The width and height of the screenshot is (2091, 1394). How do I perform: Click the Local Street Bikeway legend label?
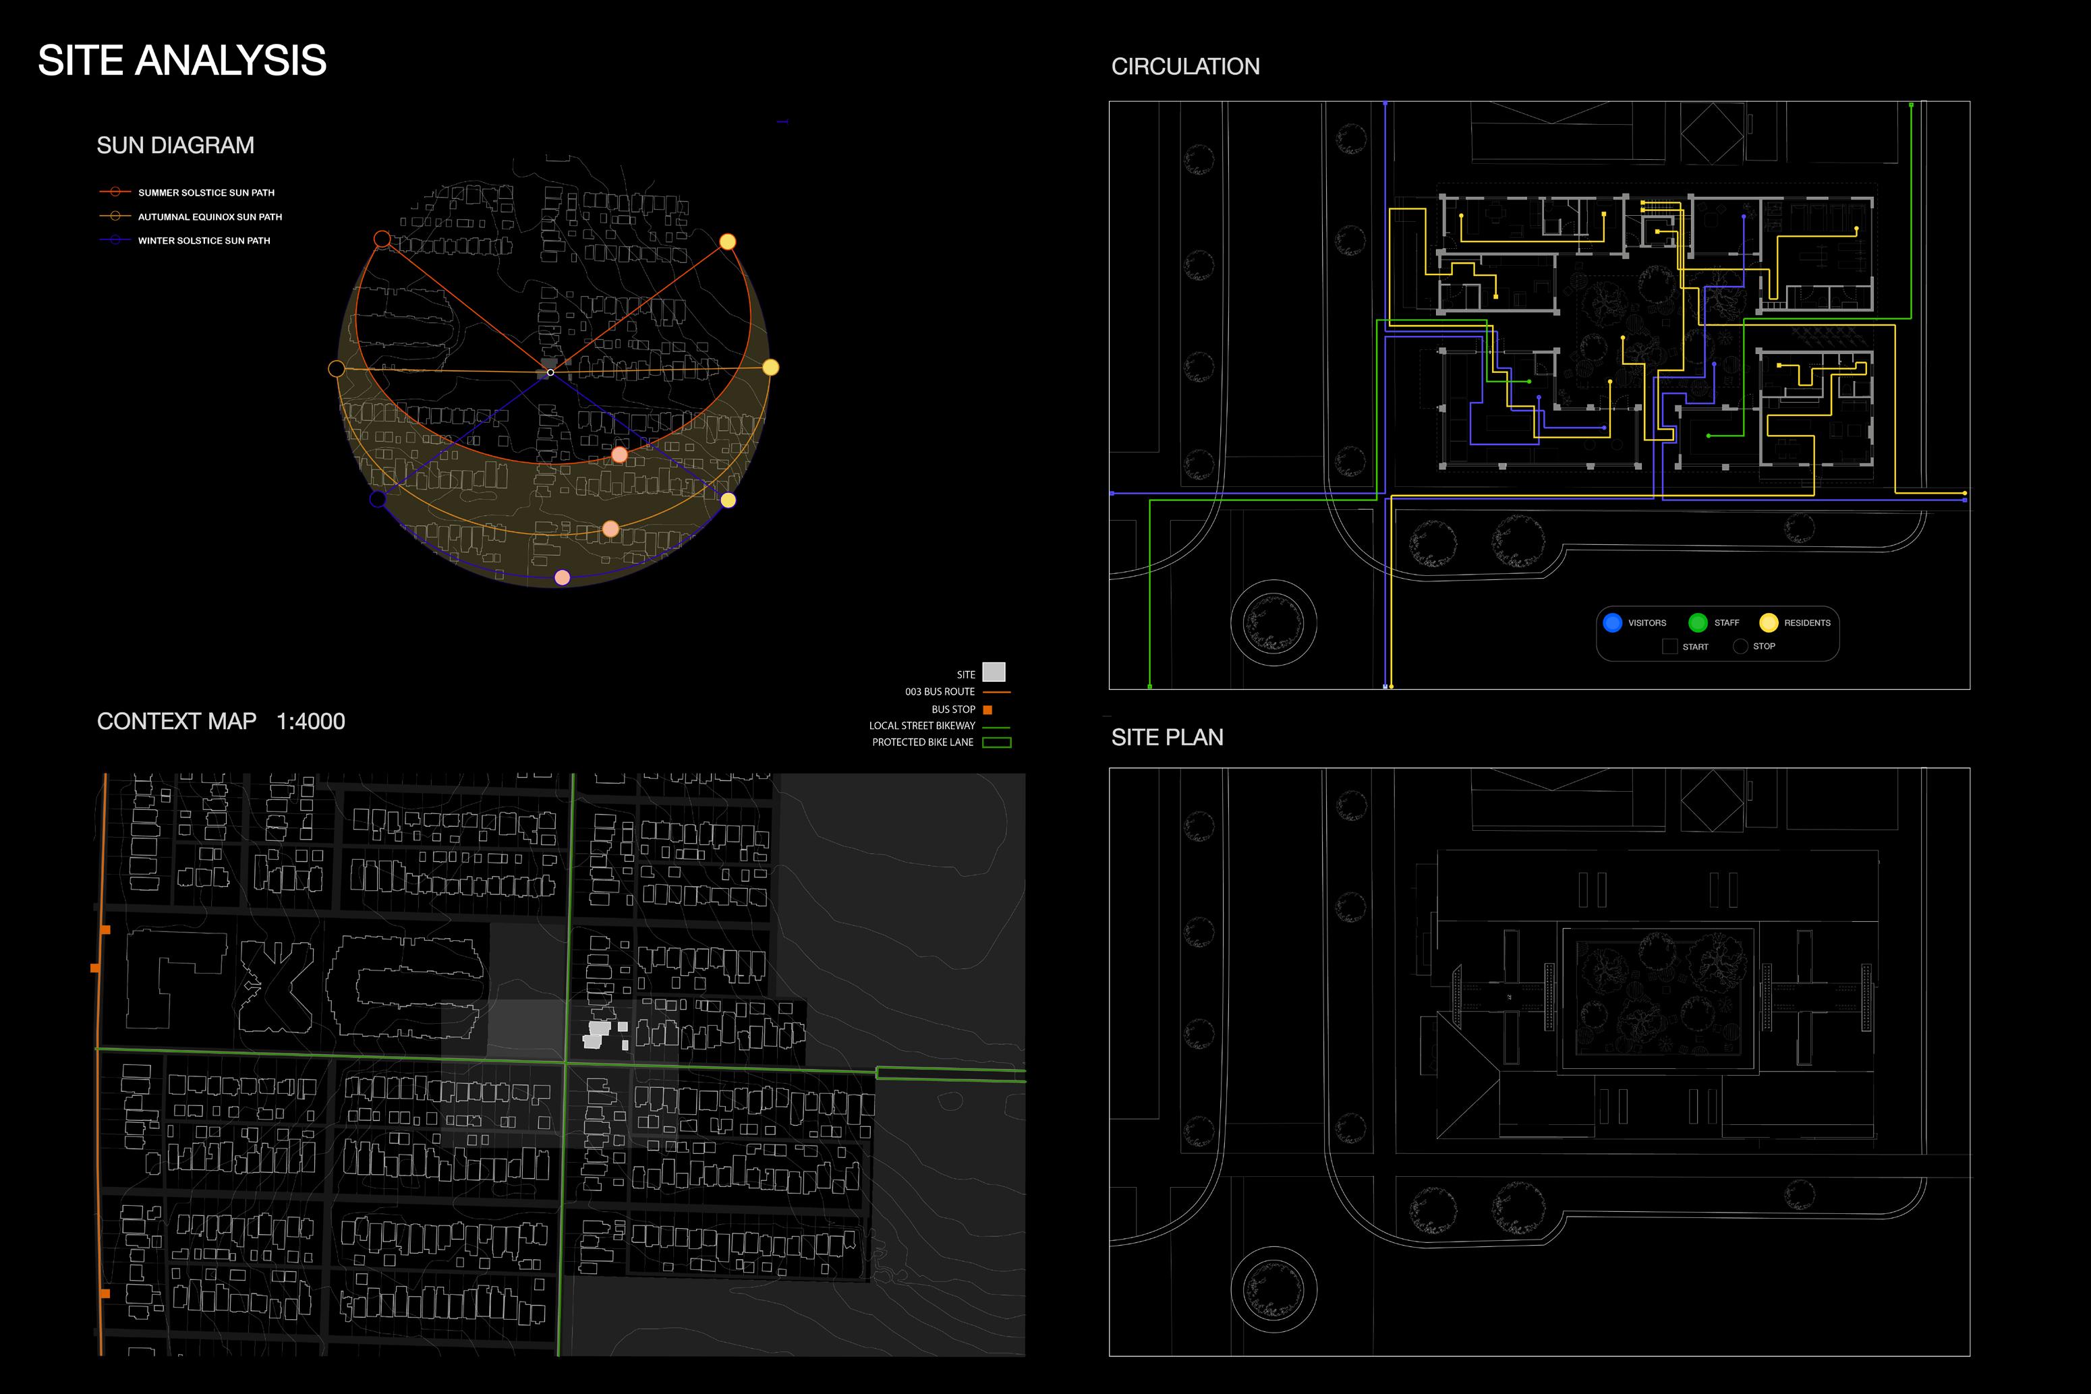922,726
